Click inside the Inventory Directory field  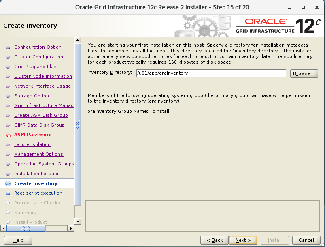pos(211,73)
